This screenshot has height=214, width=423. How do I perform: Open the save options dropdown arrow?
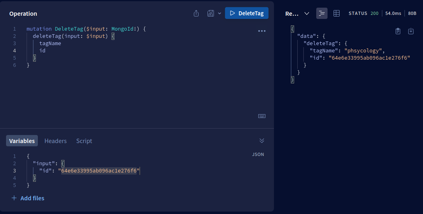[x=220, y=13]
